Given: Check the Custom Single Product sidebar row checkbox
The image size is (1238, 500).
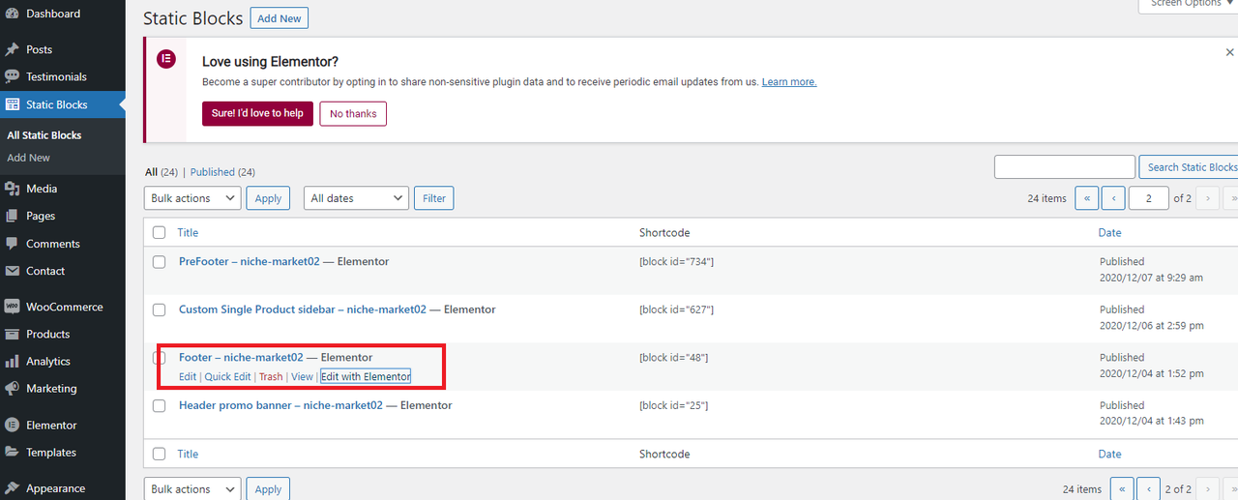Looking at the screenshot, I should [160, 309].
